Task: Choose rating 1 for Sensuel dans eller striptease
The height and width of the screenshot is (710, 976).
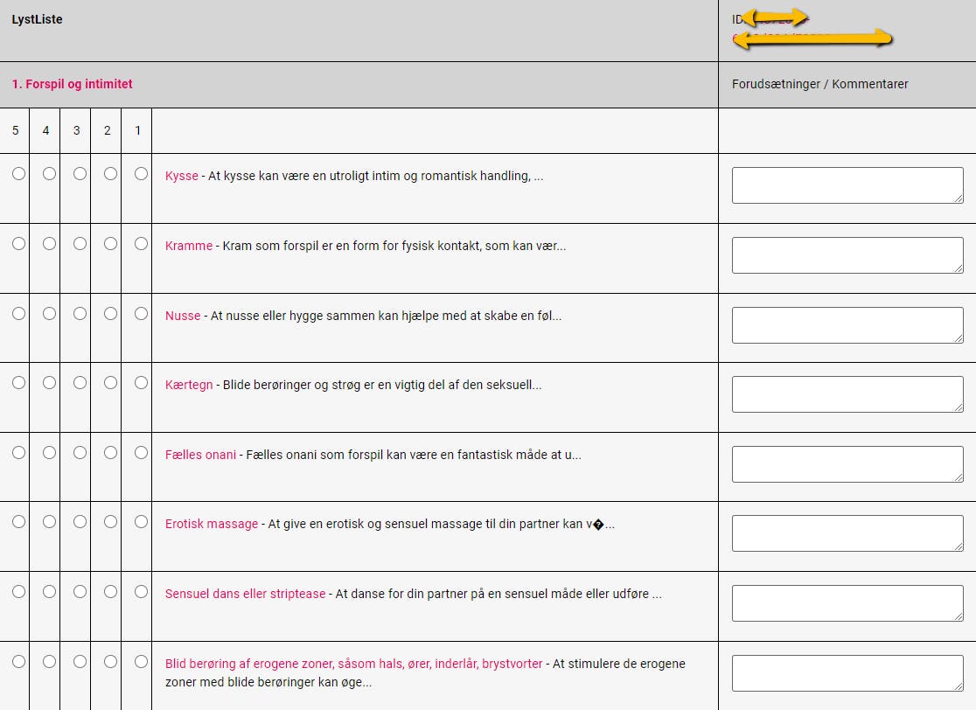Action: coord(141,592)
